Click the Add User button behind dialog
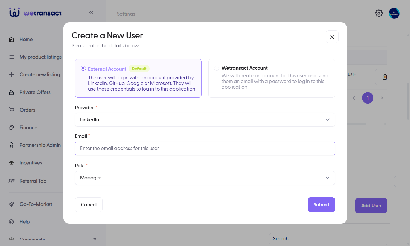The image size is (410, 246). (371, 206)
